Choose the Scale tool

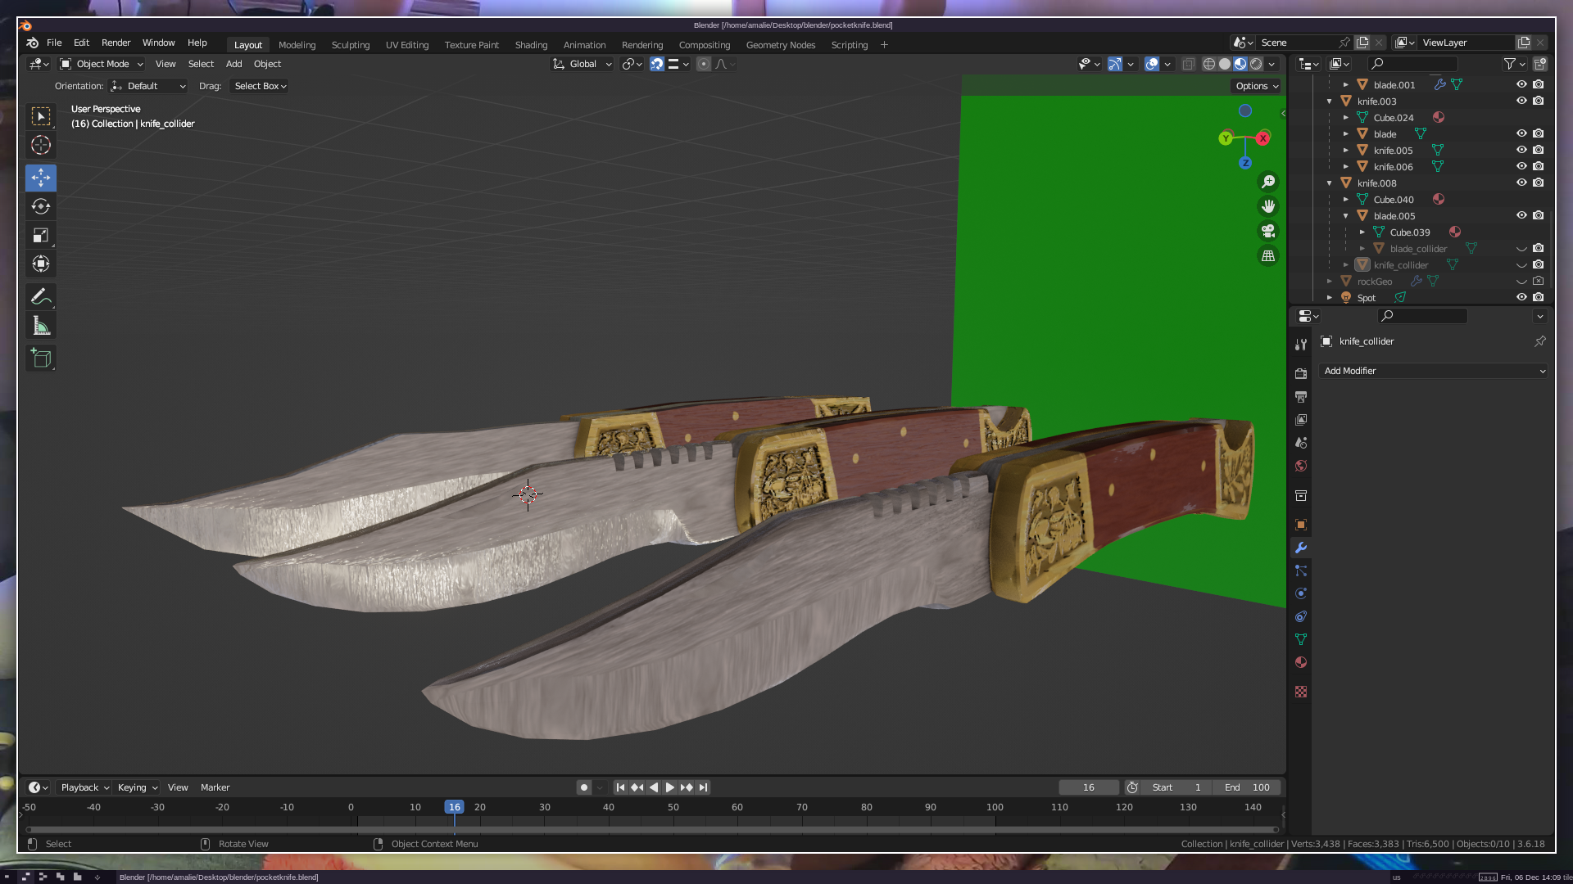[x=41, y=236]
